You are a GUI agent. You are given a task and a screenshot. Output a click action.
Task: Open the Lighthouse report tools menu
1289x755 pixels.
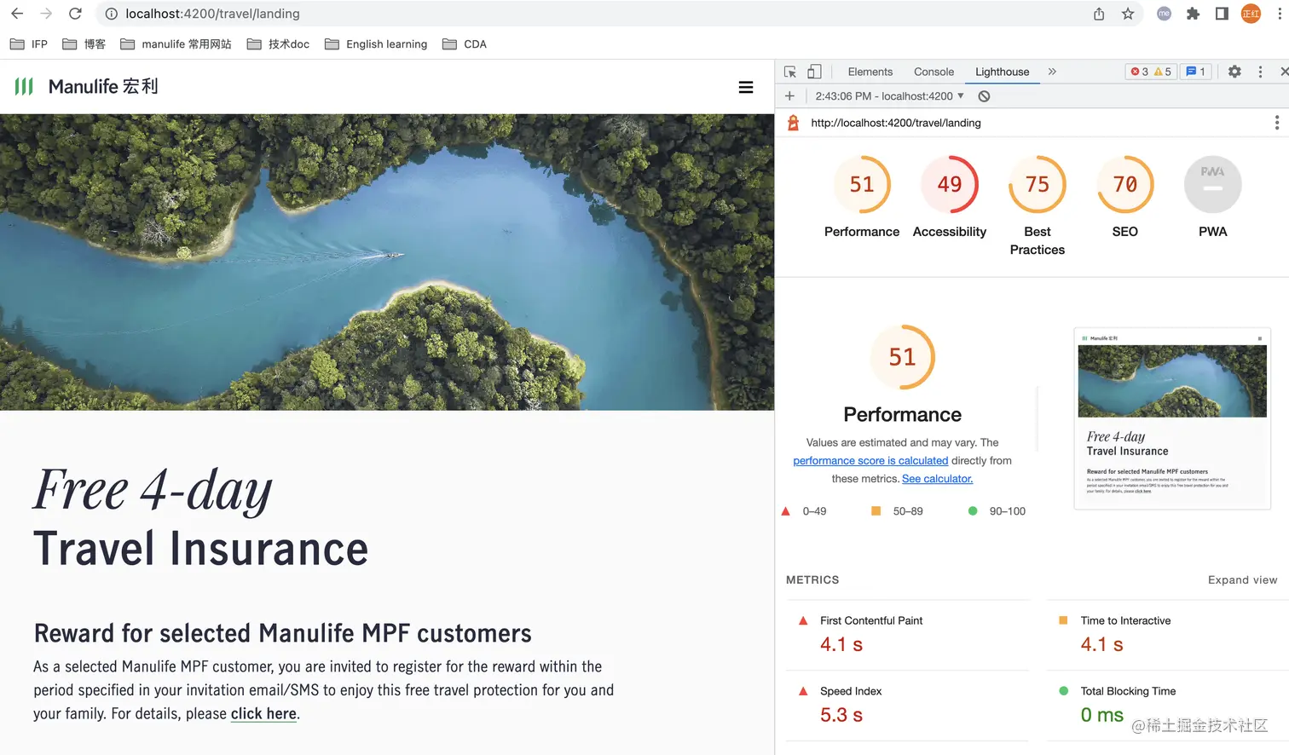(x=1276, y=123)
